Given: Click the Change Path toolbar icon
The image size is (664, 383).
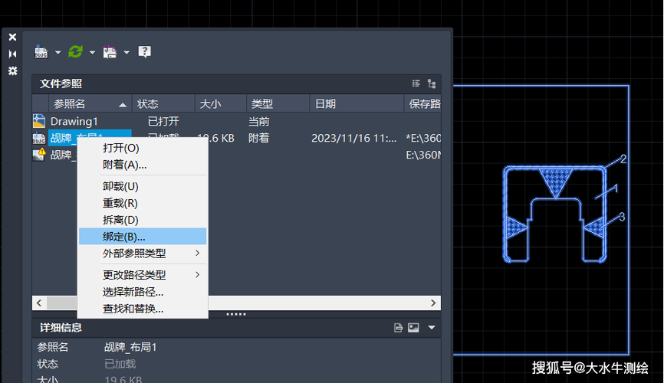Looking at the screenshot, I should coord(110,52).
